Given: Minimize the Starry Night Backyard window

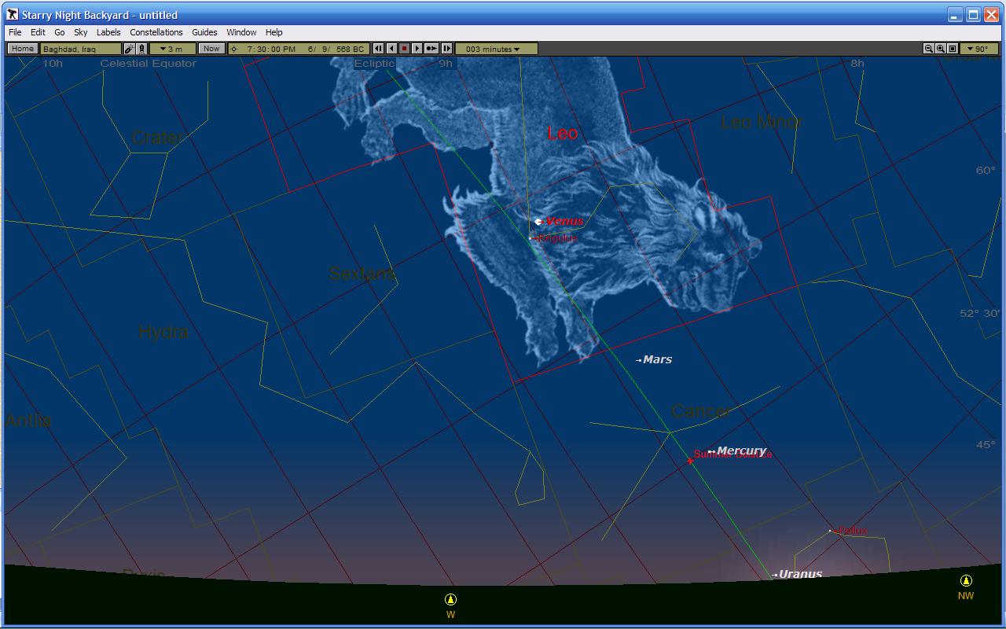Looking at the screenshot, I should coord(955,15).
